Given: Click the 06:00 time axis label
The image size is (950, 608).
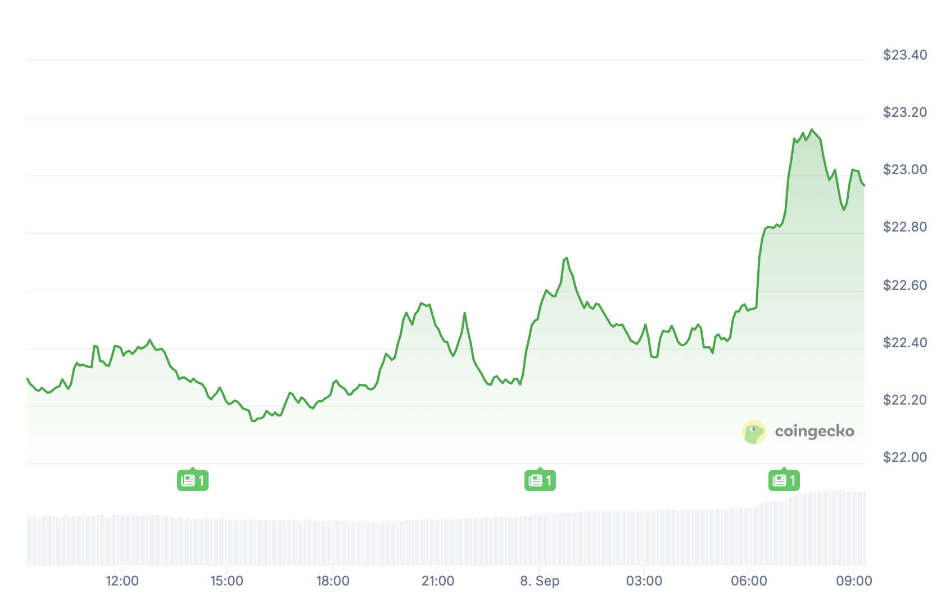Looking at the screenshot, I should click(749, 581).
